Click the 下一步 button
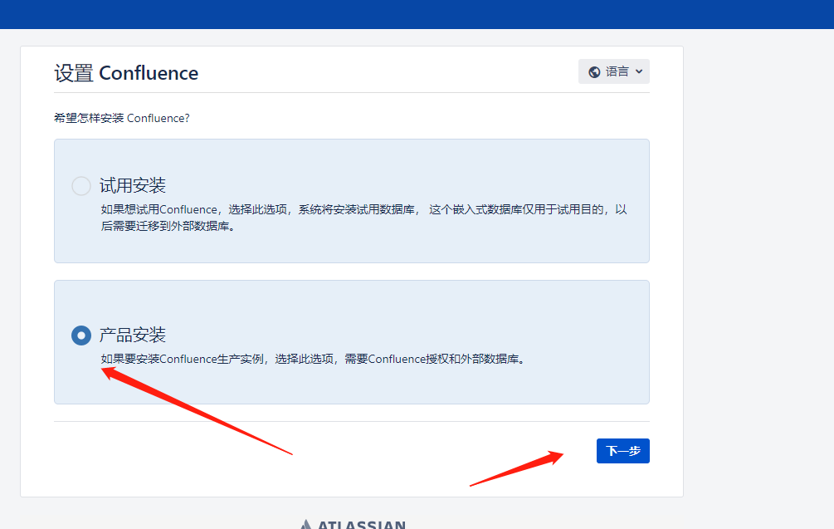Screen dimensions: 834x529 click(x=623, y=451)
